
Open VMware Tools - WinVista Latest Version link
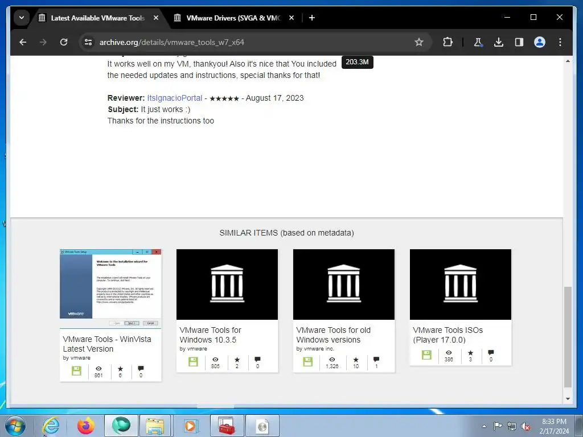click(107, 344)
